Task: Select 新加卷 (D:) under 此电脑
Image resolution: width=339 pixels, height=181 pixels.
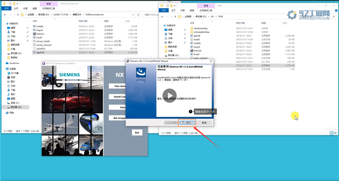Action: pyautogui.click(x=16, y=107)
